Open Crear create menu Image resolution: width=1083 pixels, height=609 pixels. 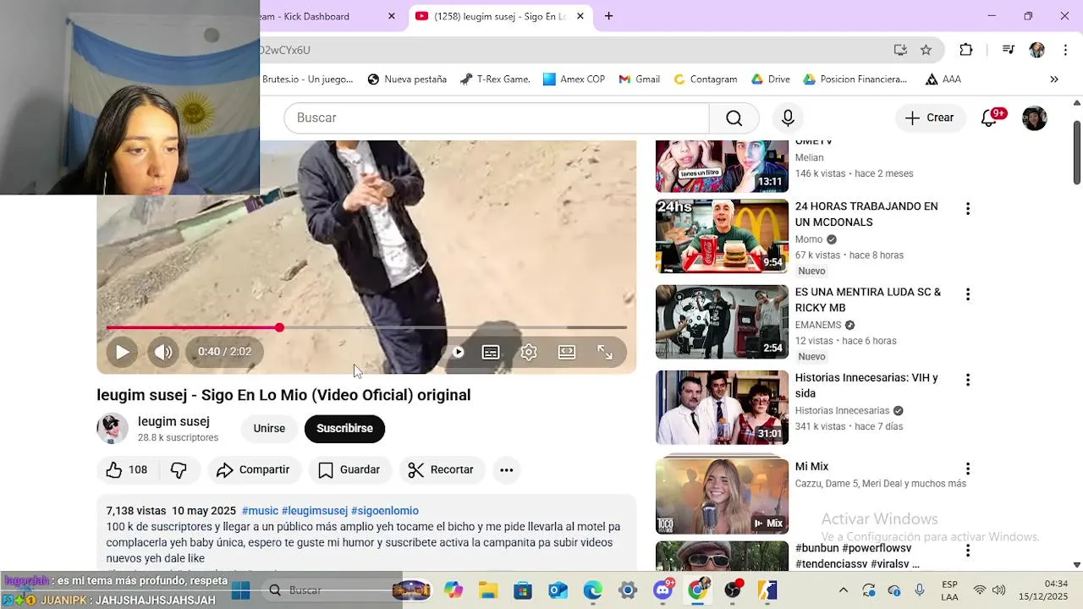pos(929,118)
